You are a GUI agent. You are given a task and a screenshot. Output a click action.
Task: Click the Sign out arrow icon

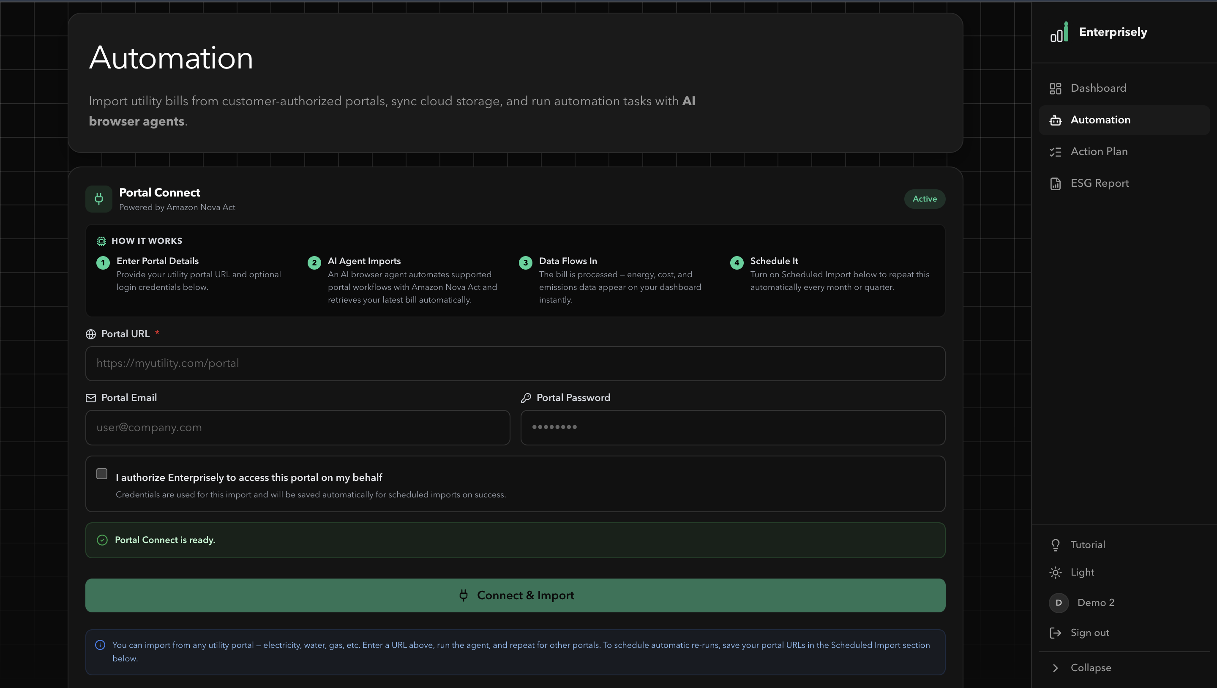[1055, 633]
